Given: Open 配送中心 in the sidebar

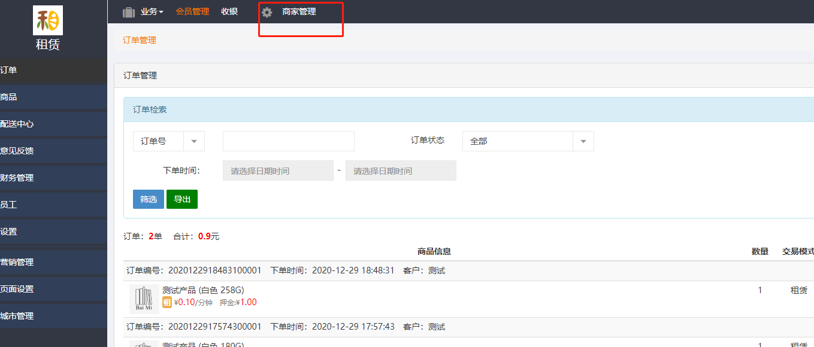Looking at the screenshot, I should coord(53,124).
